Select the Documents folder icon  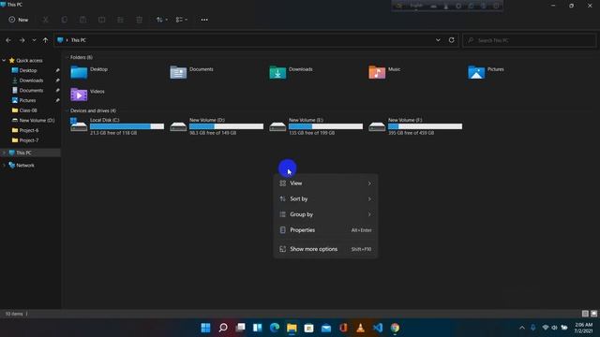[178, 72]
